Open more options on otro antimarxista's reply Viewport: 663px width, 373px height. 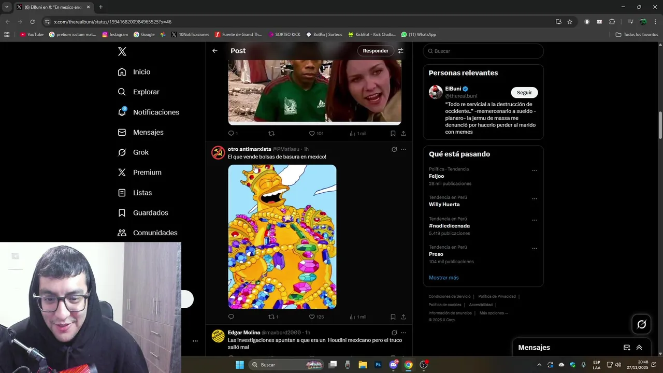[x=403, y=149]
